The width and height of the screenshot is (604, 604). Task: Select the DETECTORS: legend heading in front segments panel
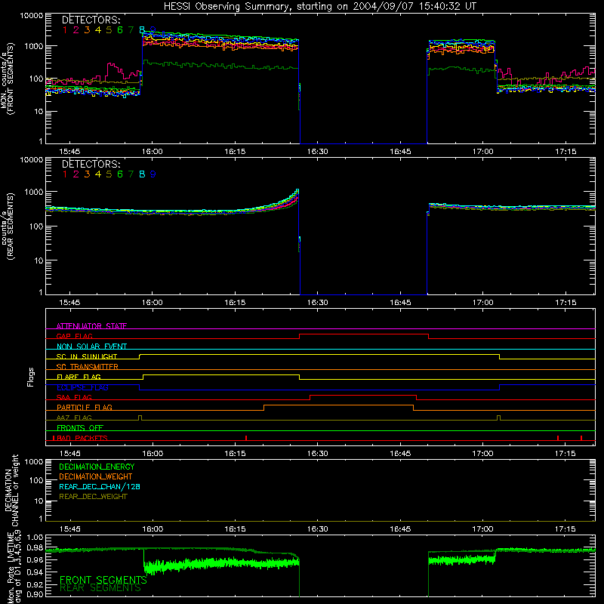coord(91,20)
